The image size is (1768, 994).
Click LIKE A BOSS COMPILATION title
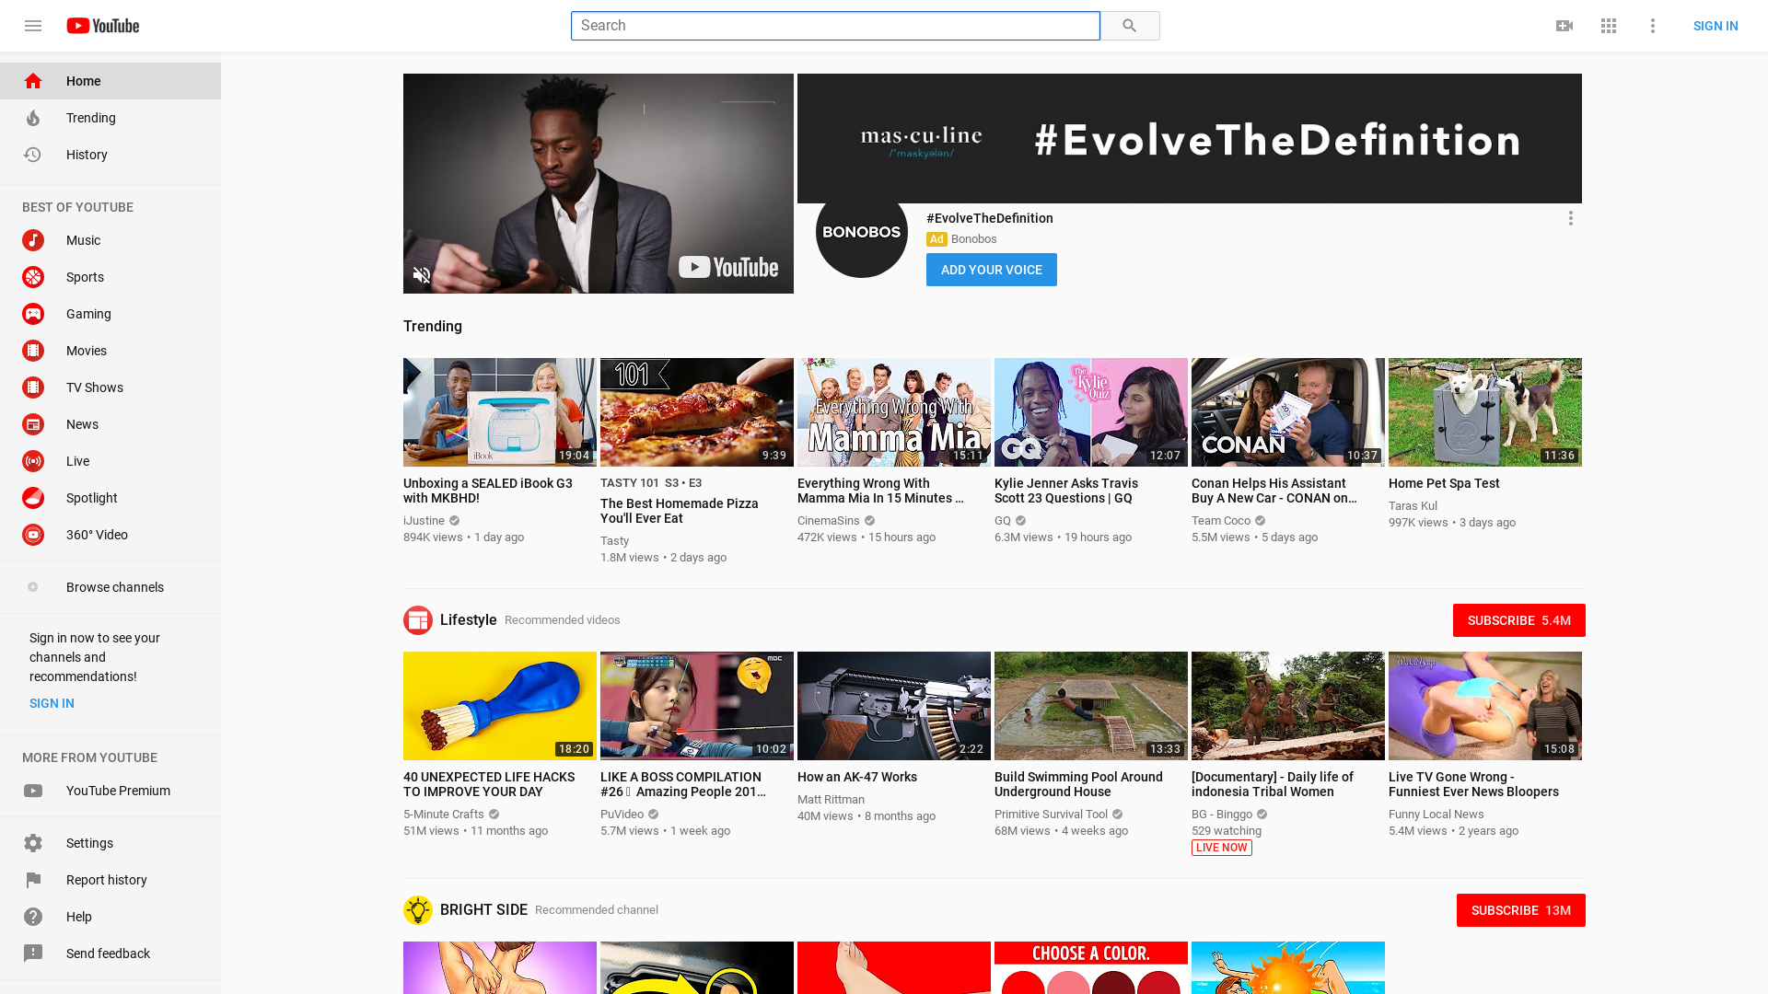[x=683, y=784]
